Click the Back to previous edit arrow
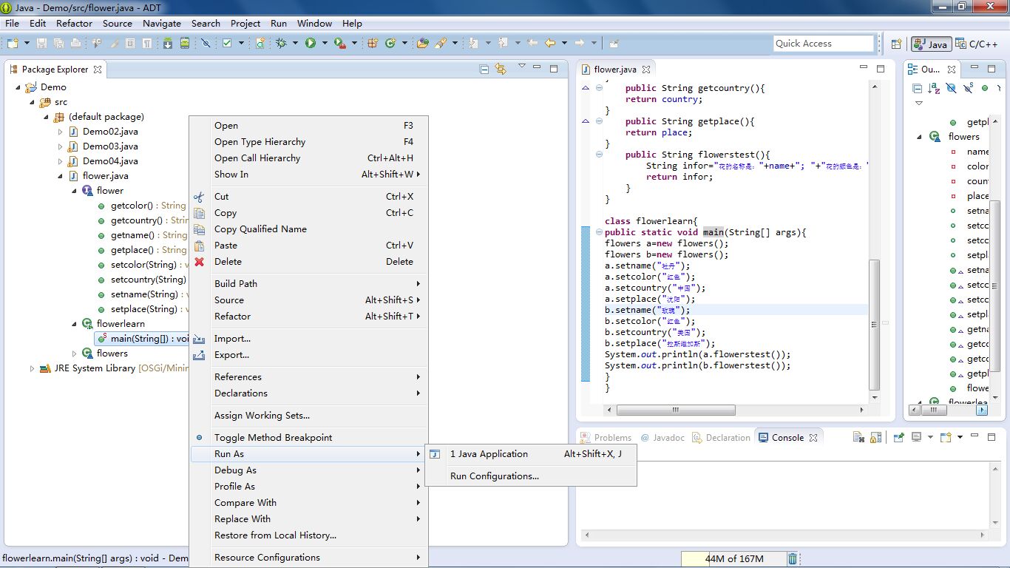This screenshot has width=1010, height=568. [x=549, y=44]
